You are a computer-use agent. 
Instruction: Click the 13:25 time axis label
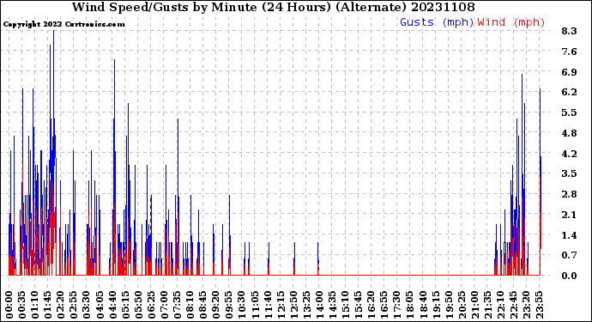point(306,305)
